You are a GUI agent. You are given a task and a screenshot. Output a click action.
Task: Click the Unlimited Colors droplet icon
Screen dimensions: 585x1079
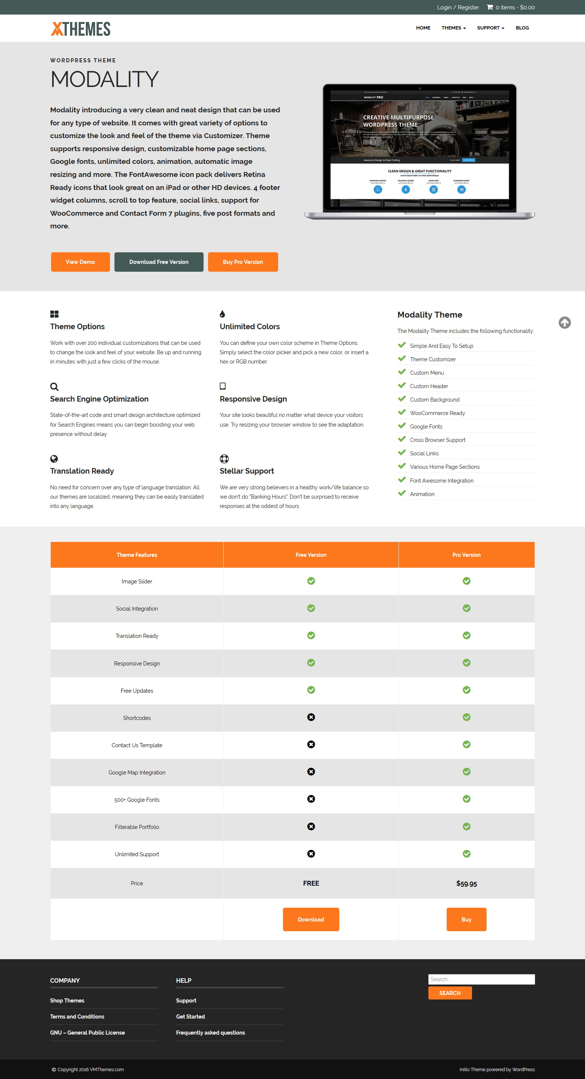point(222,314)
